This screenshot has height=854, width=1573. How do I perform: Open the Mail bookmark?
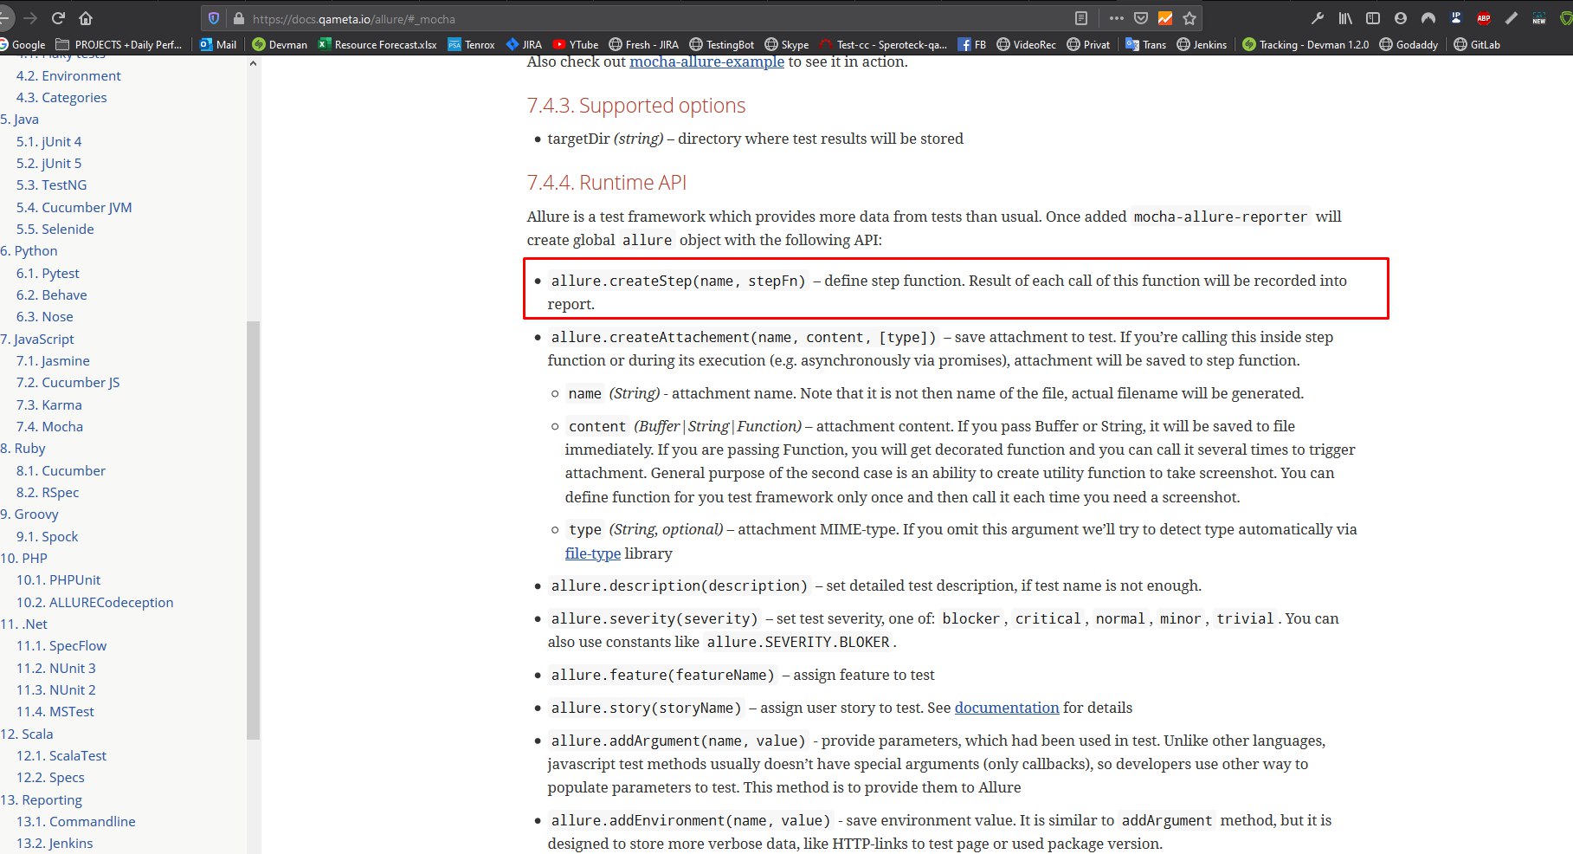(x=218, y=44)
